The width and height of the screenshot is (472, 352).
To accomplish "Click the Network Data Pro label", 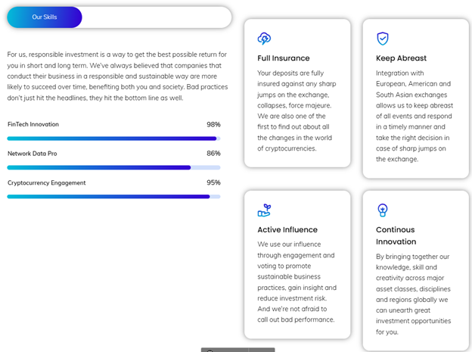I will pos(33,154).
